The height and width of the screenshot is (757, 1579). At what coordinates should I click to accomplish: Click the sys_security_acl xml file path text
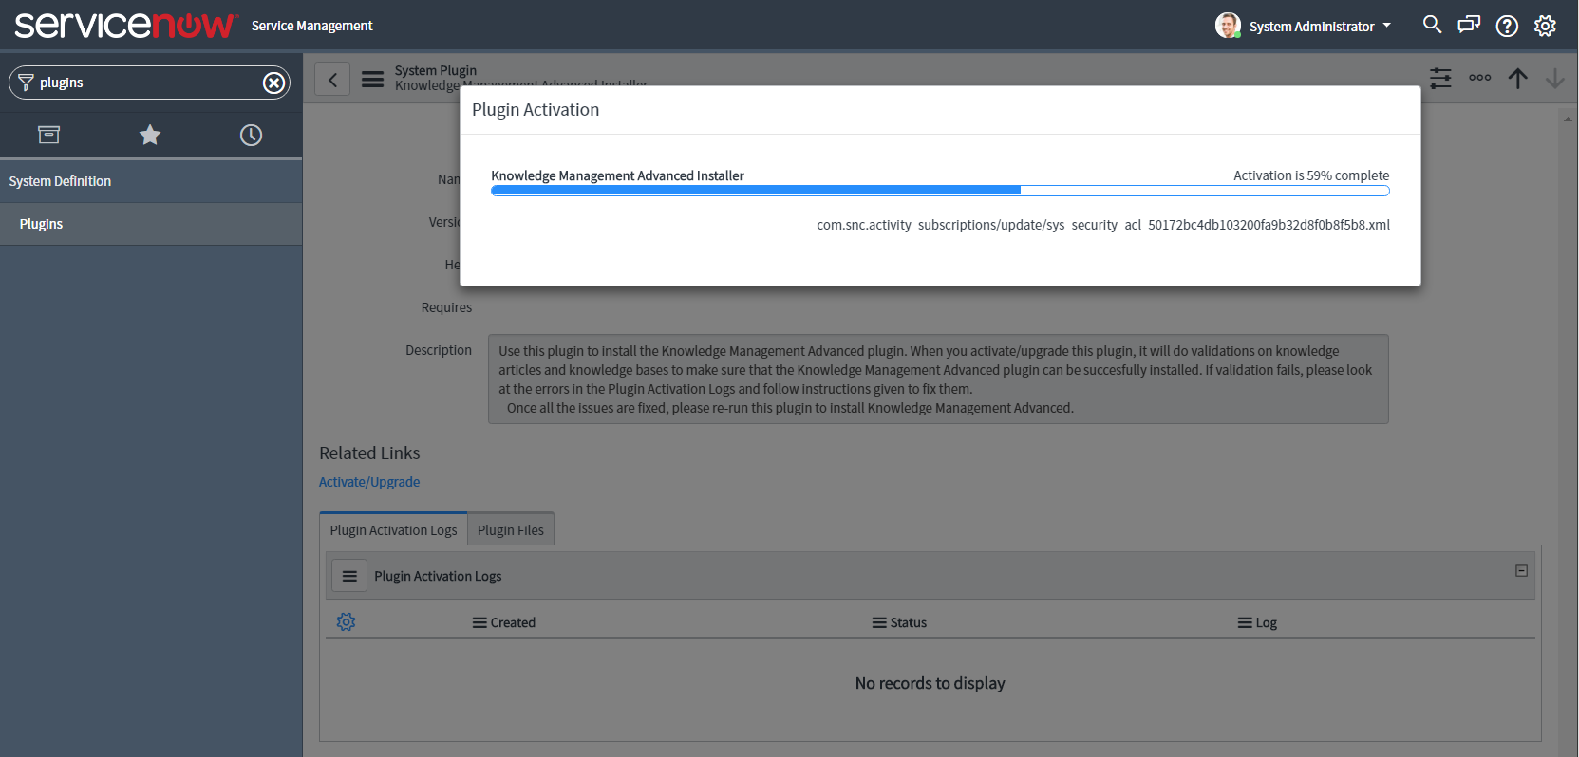[x=1103, y=225]
